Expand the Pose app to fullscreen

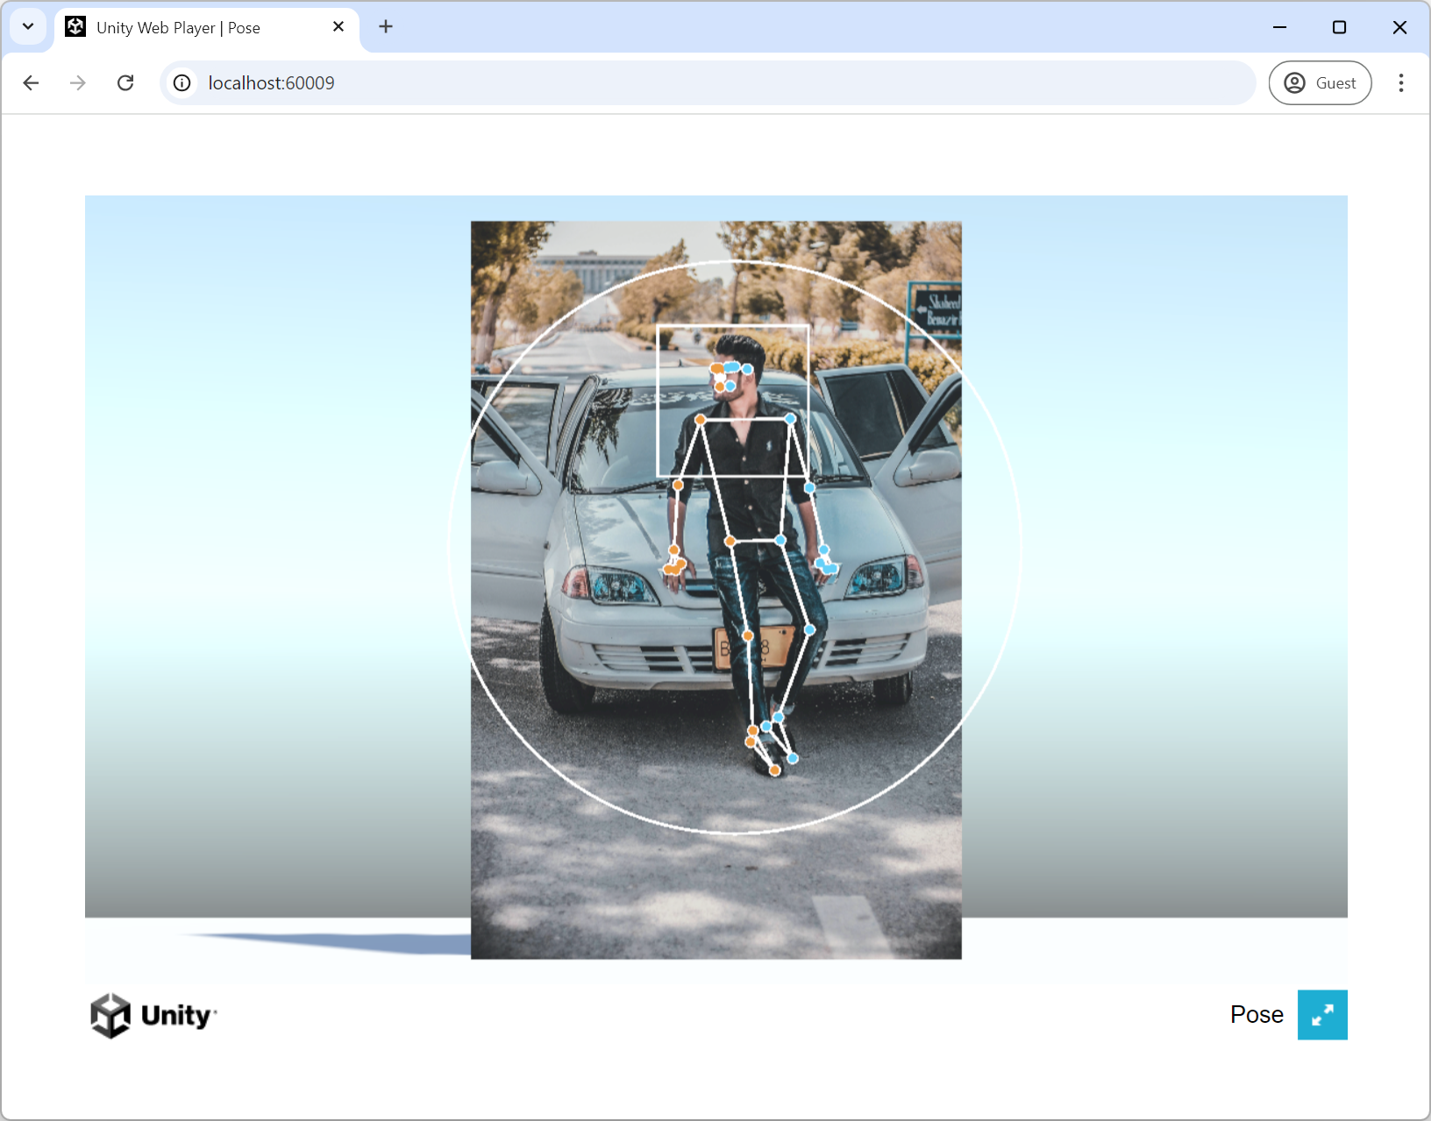coord(1323,1015)
